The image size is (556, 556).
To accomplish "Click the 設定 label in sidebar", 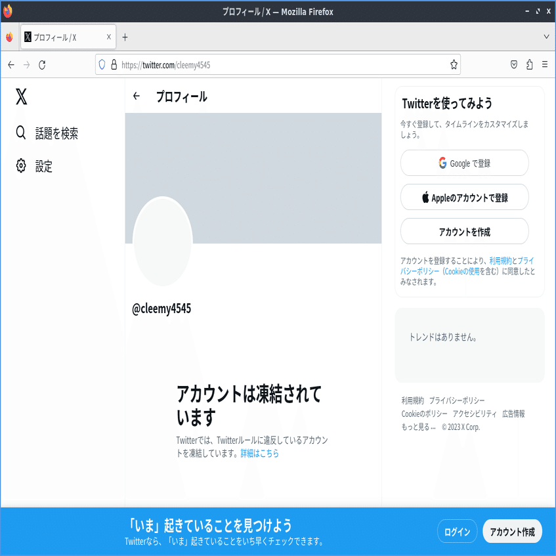I will pyautogui.click(x=43, y=166).
